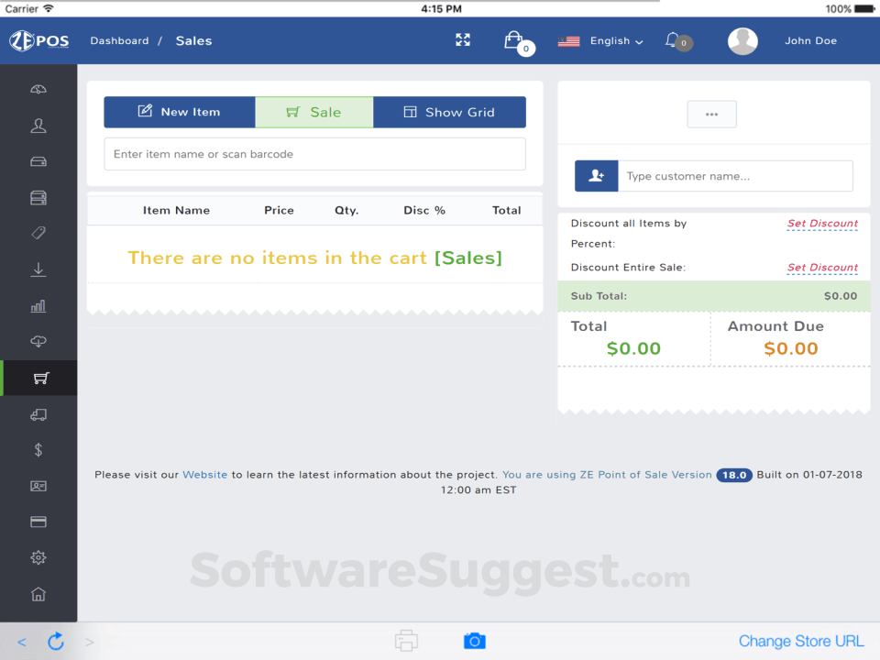The width and height of the screenshot is (880, 660).
Task: Open the ellipsis options menu button
Action: 711,115
